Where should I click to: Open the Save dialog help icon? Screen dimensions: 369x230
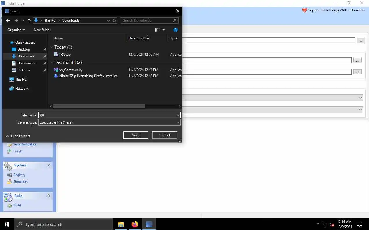coord(176,30)
